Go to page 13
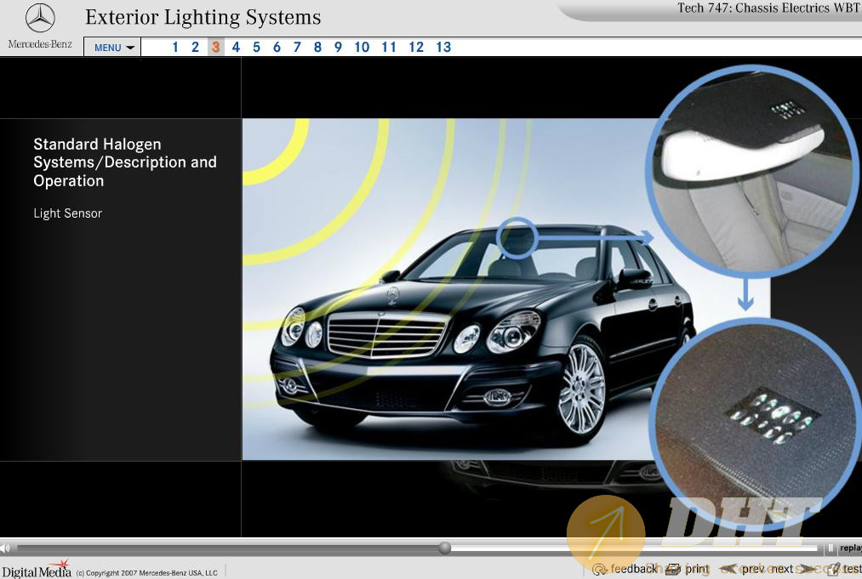 pyautogui.click(x=443, y=48)
